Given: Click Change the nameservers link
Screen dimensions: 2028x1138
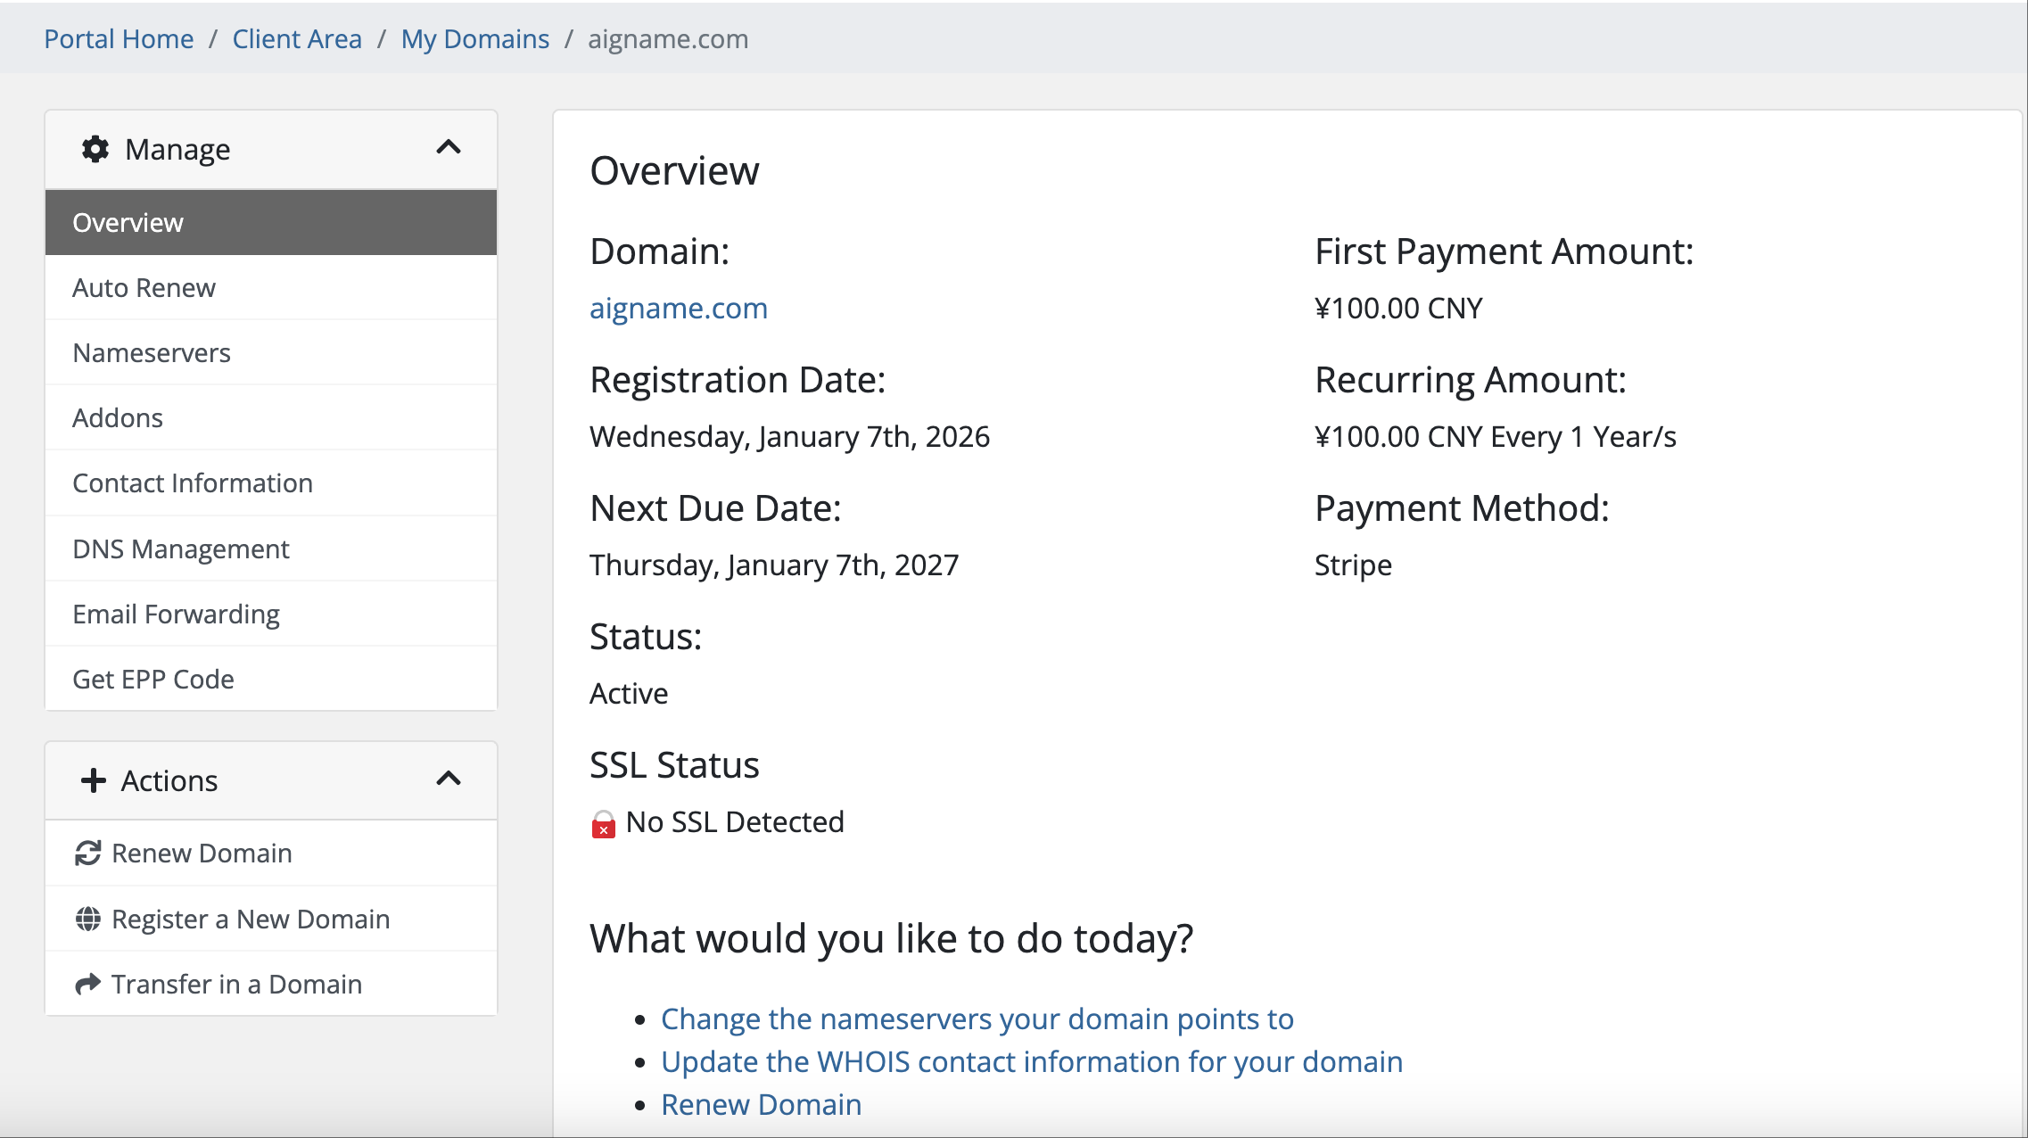Looking at the screenshot, I should 977,1018.
